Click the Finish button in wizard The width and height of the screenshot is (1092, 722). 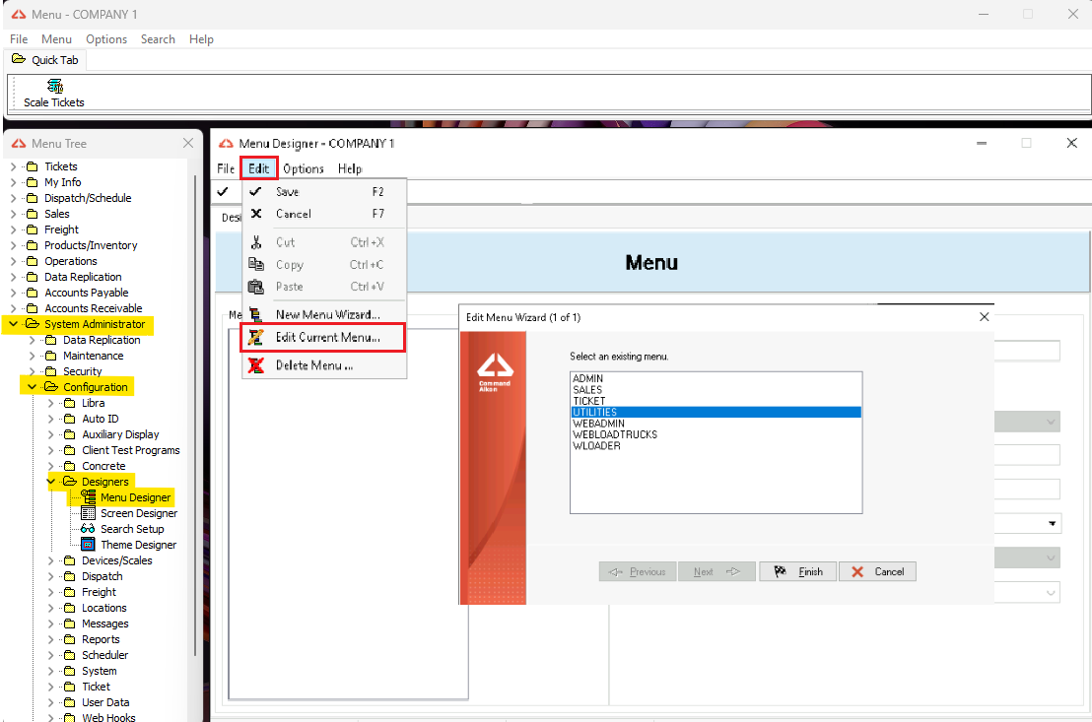pyautogui.click(x=798, y=571)
